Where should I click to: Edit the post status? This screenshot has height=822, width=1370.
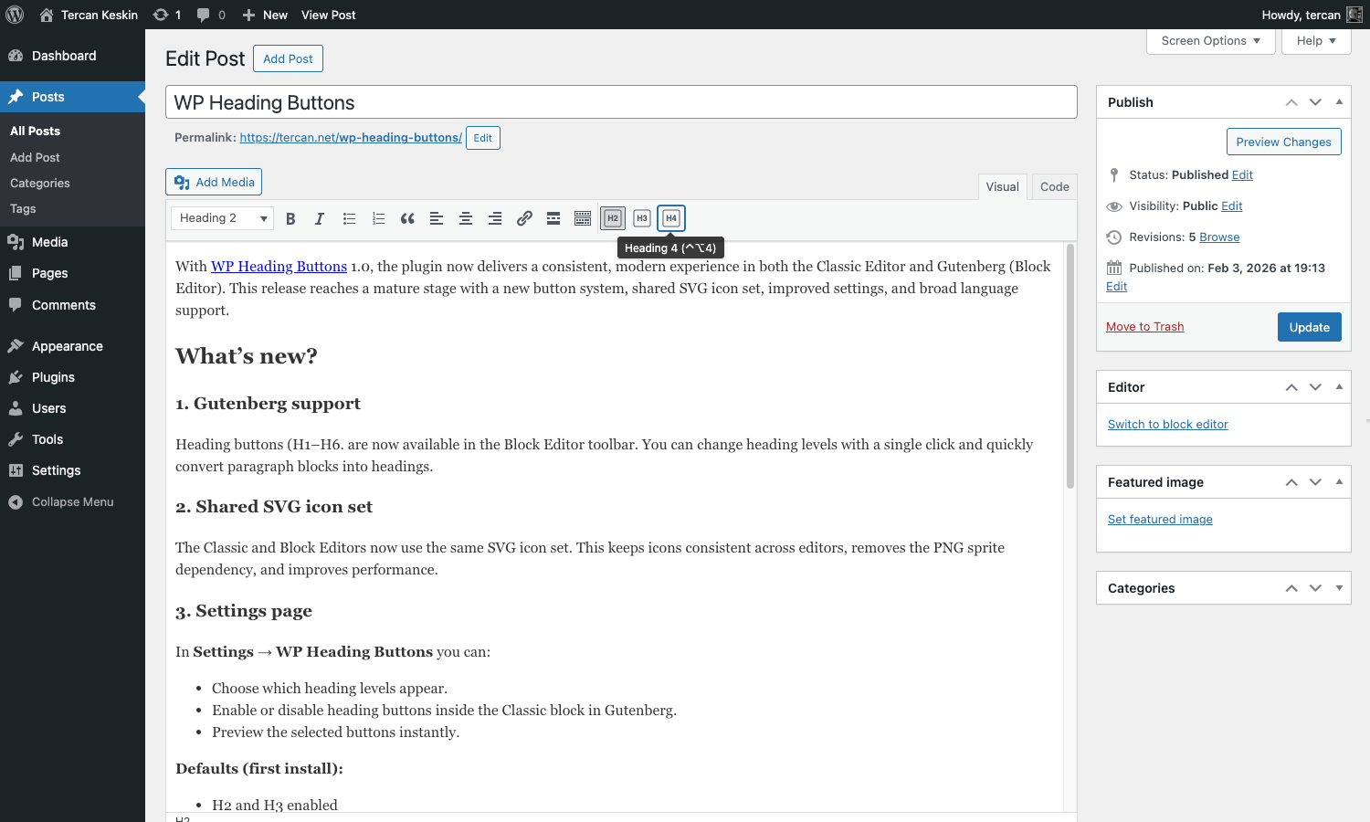coord(1242,175)
